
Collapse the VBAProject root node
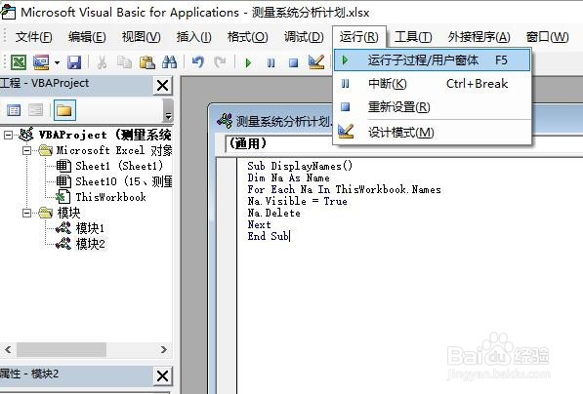tap(8, 135)
